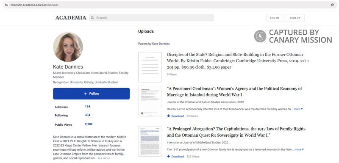This screenshot has height=163, width=339.
Task: Click the SIGN UP button
Action: [x=295, y=18]
